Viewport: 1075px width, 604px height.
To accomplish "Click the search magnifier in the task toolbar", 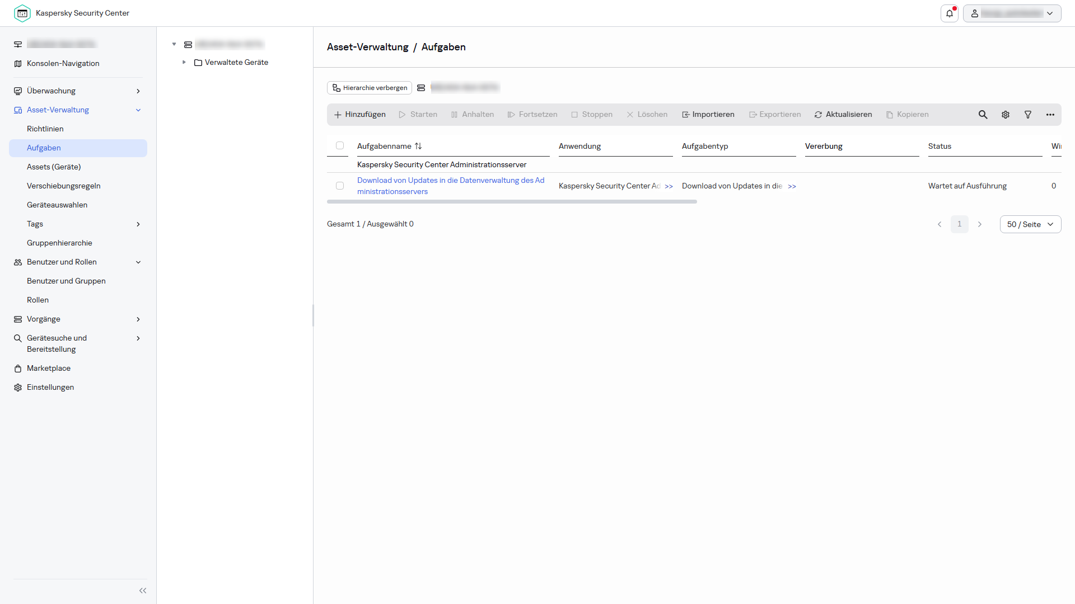I will point(983,115).
